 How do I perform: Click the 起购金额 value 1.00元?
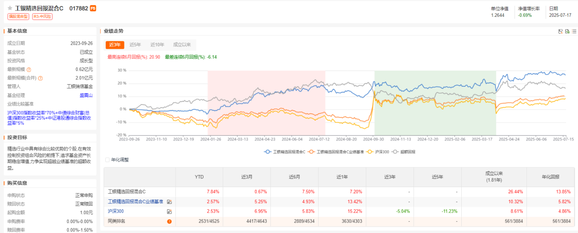(x=86, y=213)
